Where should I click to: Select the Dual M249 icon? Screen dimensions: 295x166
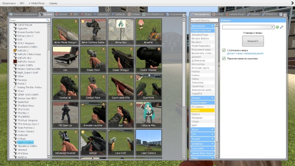148,87
